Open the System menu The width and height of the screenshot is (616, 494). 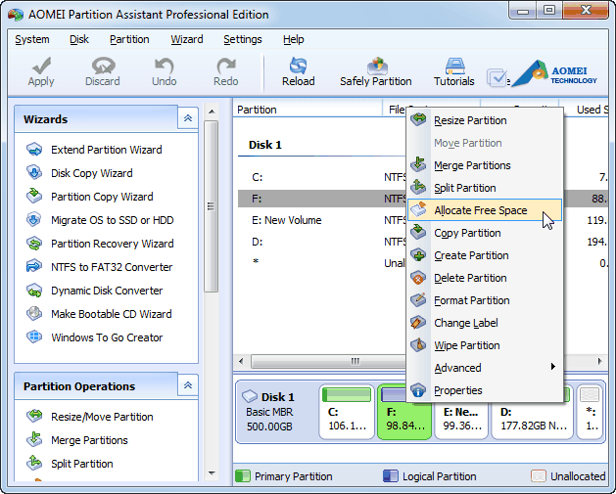click(32, 39)
